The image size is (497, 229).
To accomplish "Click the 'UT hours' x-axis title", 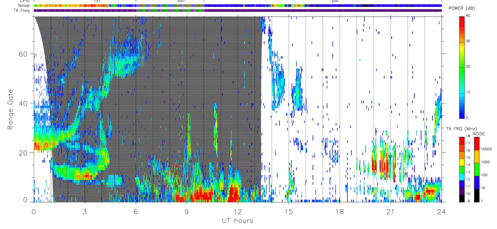I will [x=238, y=221].
